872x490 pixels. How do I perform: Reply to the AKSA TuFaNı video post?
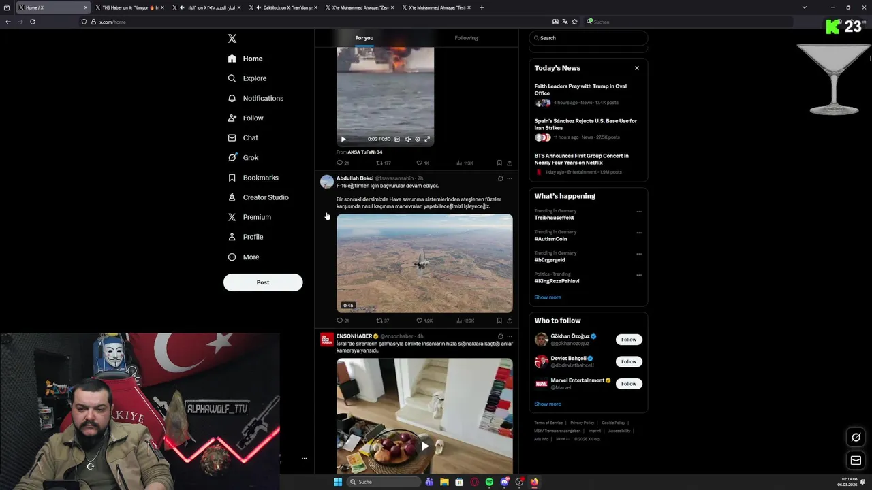pos(343,163)
